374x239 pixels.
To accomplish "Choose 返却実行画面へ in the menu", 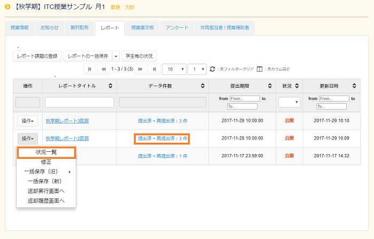I will tap(46, 191).
